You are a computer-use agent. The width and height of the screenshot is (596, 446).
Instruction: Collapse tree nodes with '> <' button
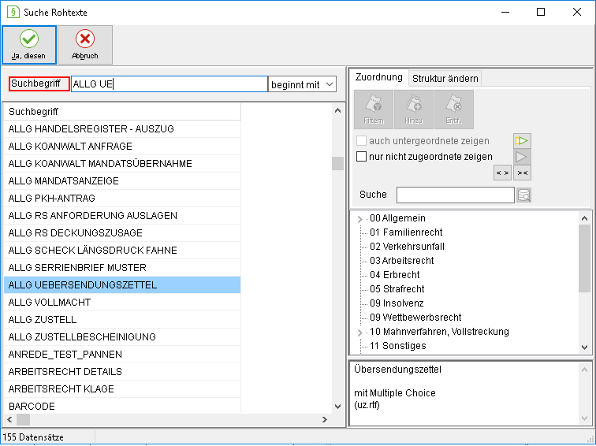coord(522,173)
